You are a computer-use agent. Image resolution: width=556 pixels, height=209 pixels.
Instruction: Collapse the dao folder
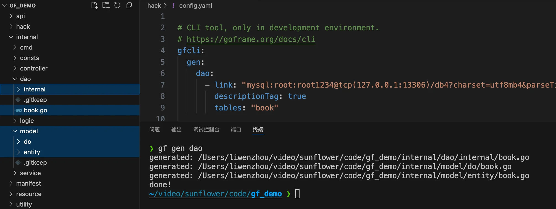[25, 79]
